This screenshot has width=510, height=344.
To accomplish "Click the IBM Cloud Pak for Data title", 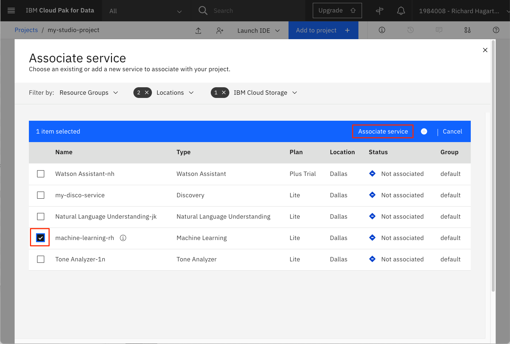I will click(60, 10).
